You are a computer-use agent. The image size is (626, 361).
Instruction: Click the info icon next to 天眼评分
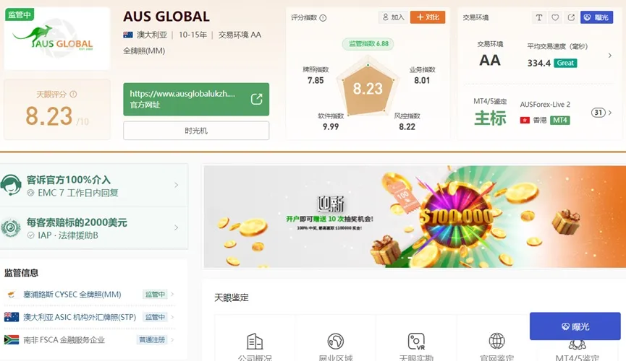73,95
